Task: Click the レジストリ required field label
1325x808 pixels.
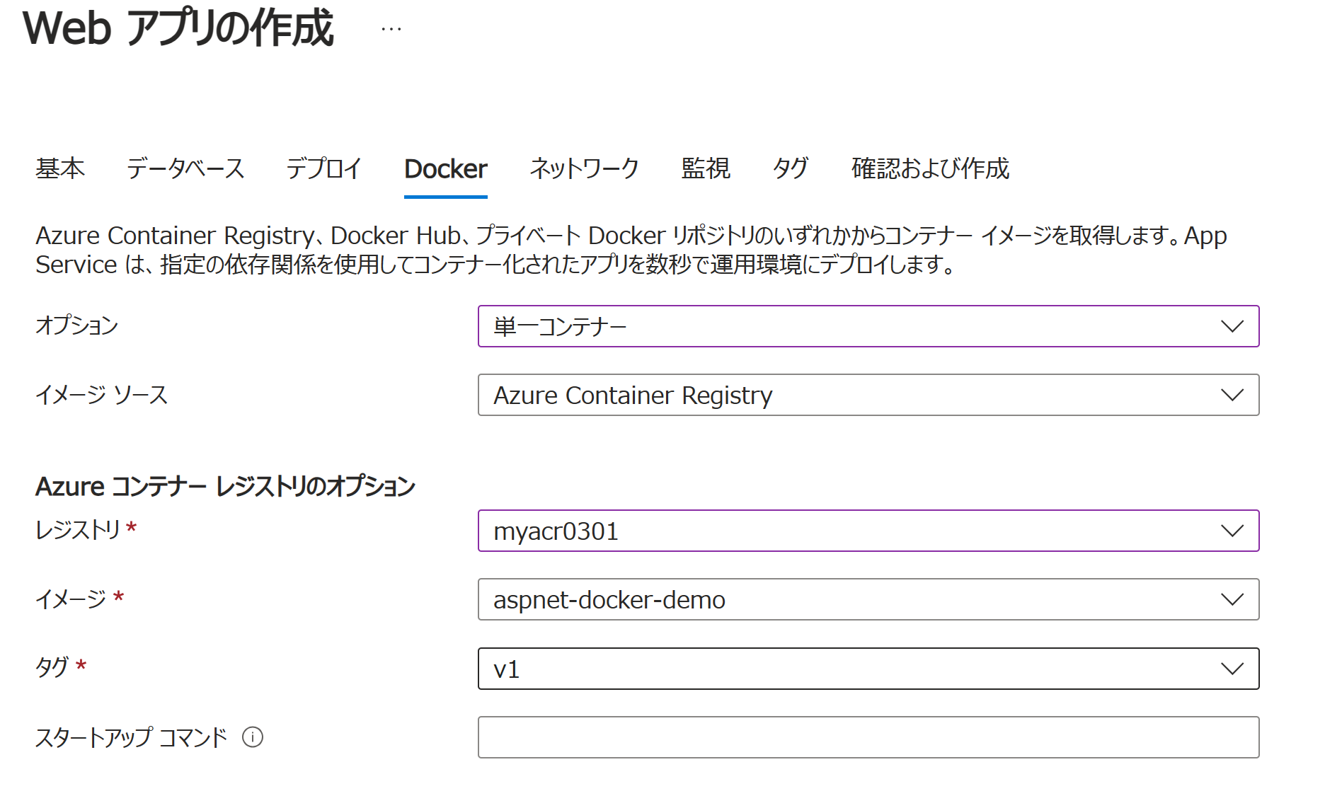Action: 86,529
